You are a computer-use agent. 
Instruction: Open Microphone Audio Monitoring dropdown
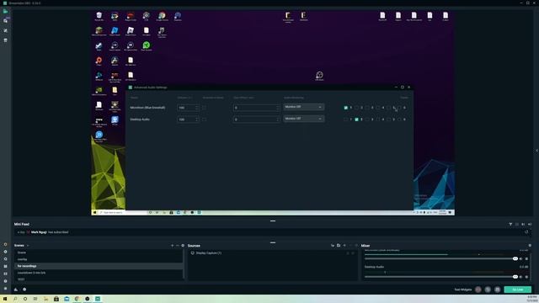[x=303, y=107]
